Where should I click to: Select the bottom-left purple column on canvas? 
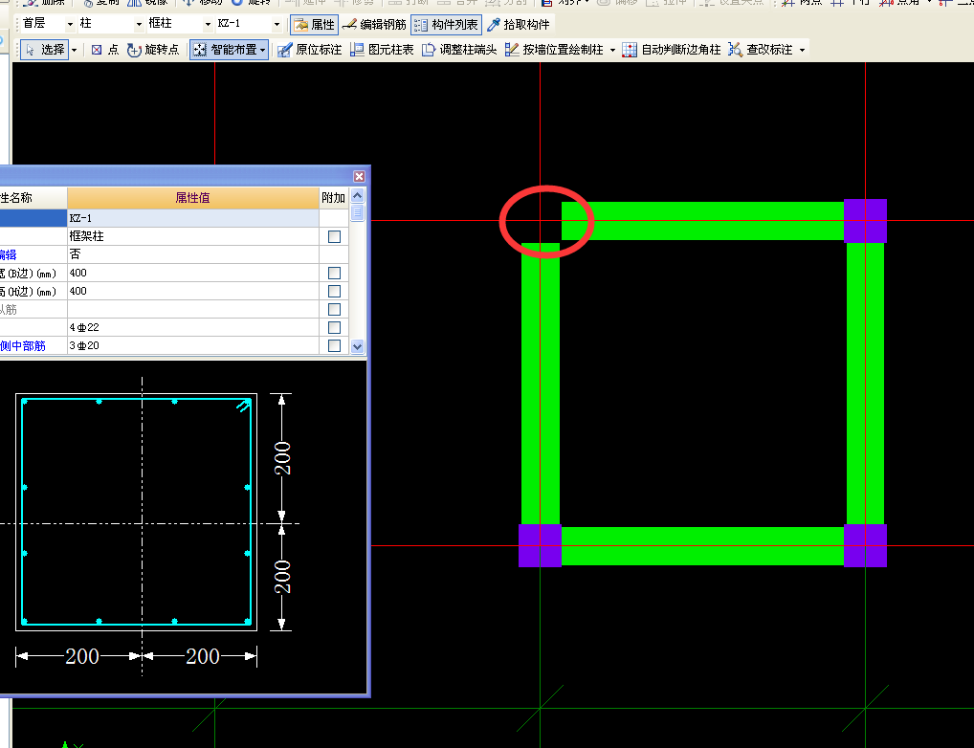pyautogui.click(x=540, y=545)
